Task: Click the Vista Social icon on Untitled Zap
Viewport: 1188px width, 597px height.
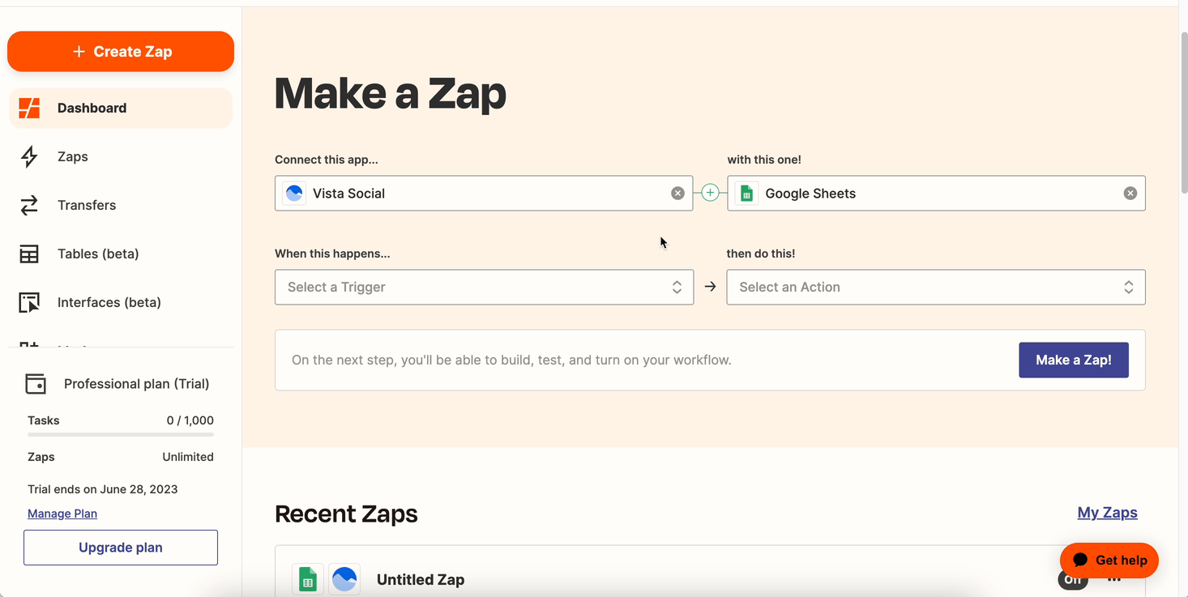Action: [x=344, y=580]
